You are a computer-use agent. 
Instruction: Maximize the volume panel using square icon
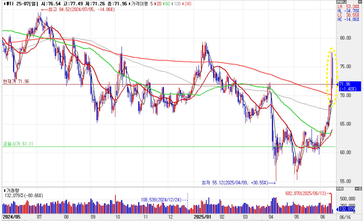[x=357, y=189]
